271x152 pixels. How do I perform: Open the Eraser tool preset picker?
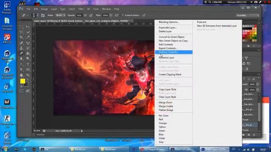tap(25, 15)
